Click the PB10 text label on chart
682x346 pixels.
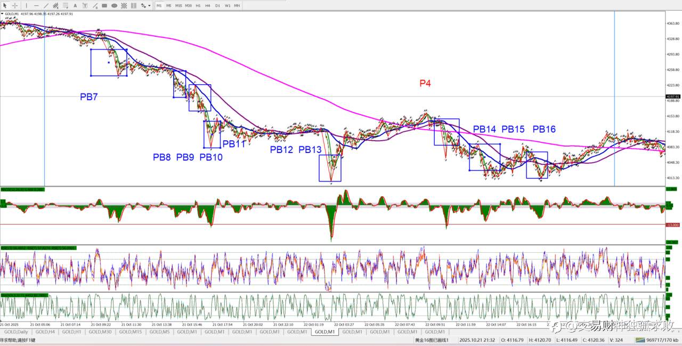(211, 157)
